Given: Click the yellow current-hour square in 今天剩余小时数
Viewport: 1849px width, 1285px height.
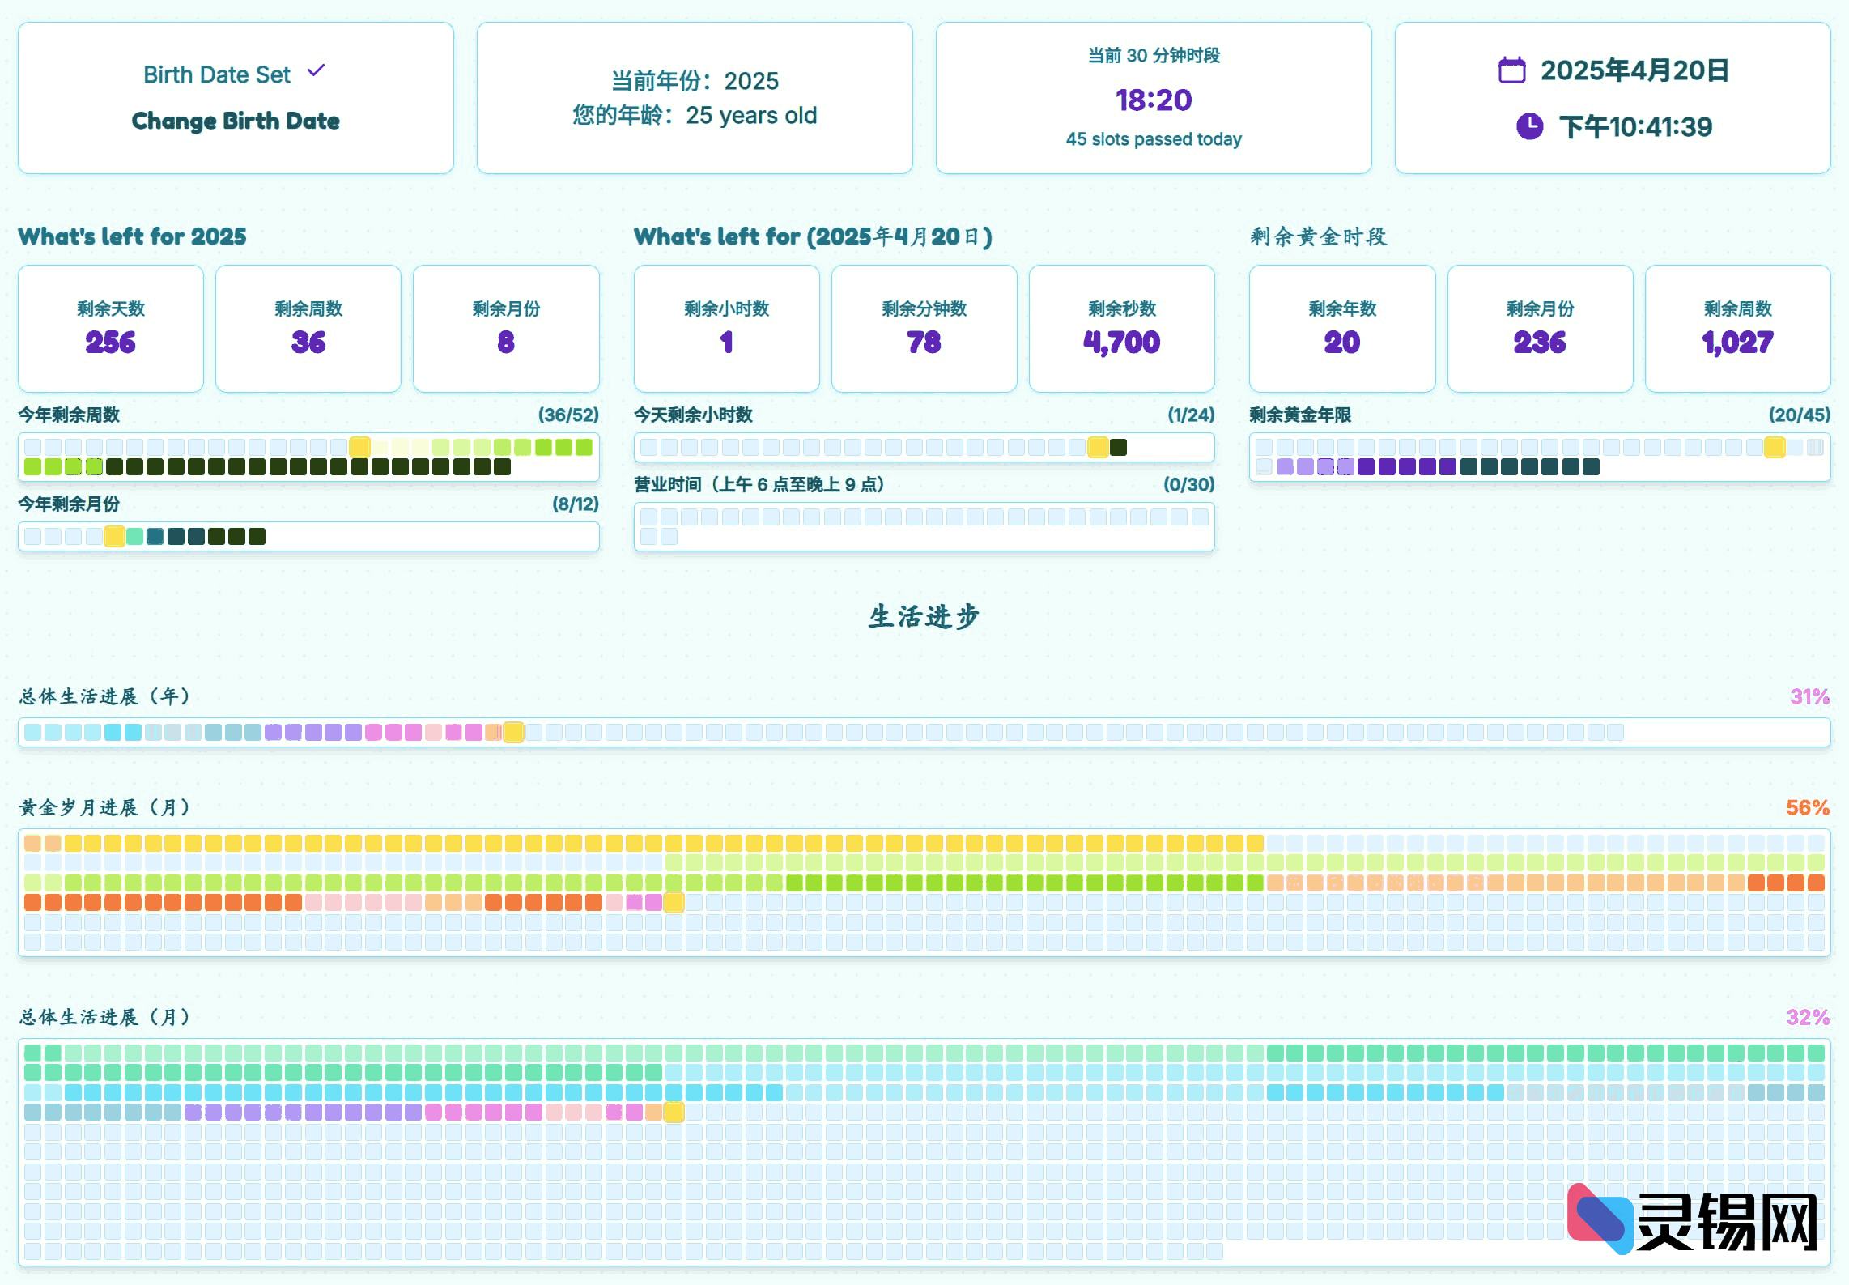Looking at the screenshot, I should (x=1098, y=447).
